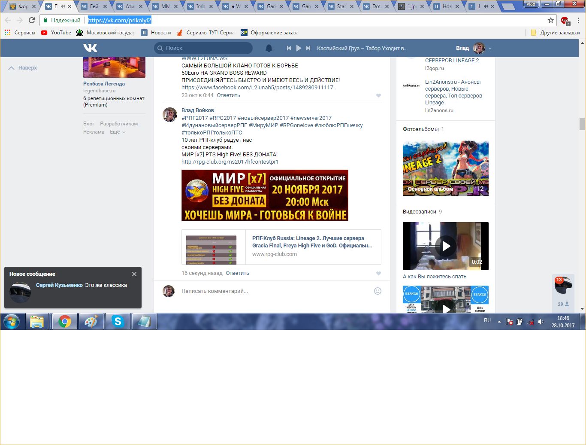
Task: Switch to the 1.jp browser tab
Action: tap(412, 6)
